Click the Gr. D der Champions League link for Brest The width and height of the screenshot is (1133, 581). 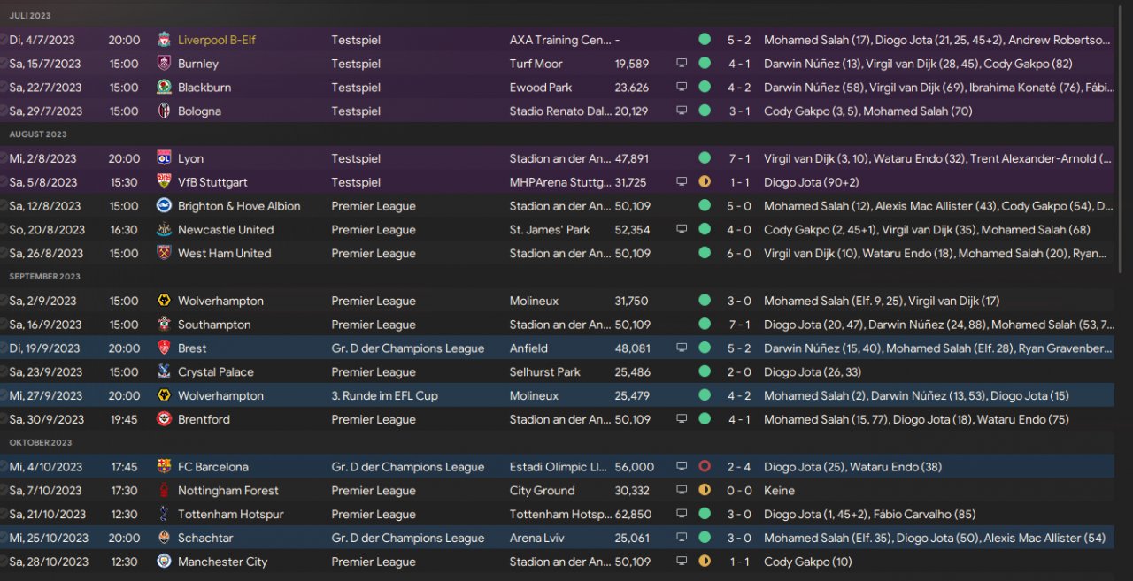(407, 348)
